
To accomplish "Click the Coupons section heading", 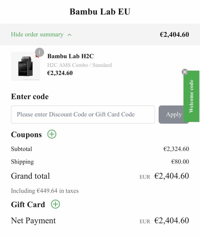I will pos(26,135).
